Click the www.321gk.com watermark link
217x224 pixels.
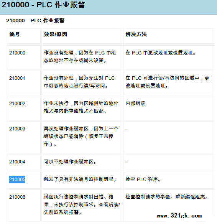pos(179,216)
